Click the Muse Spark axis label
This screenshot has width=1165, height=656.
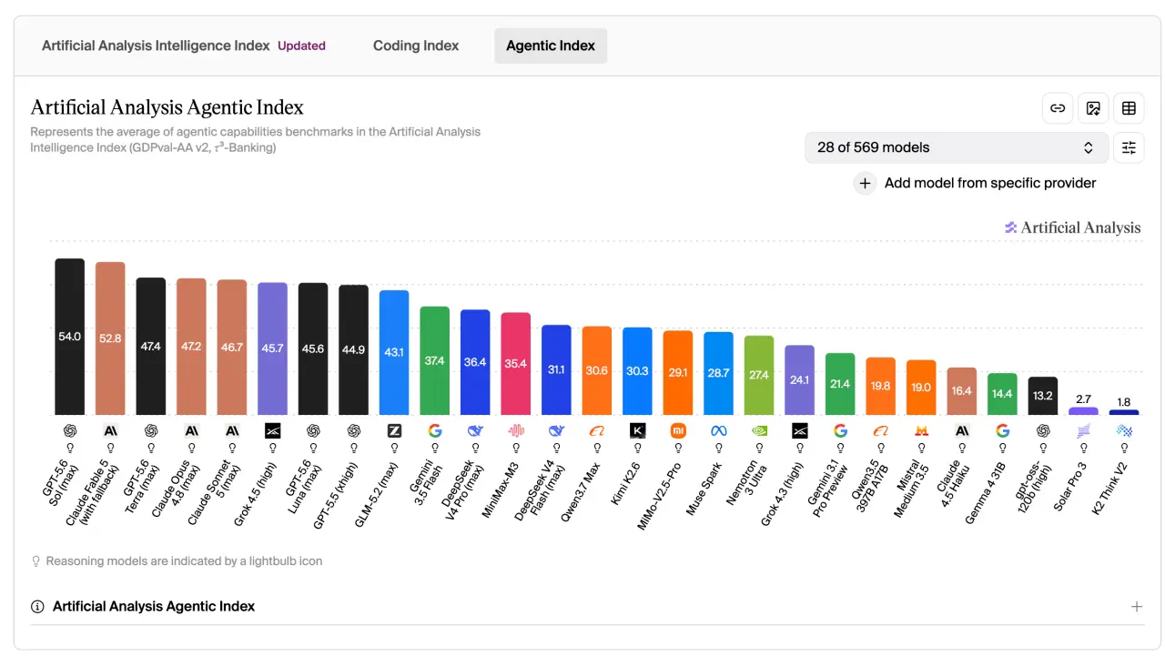click(704, 489)
